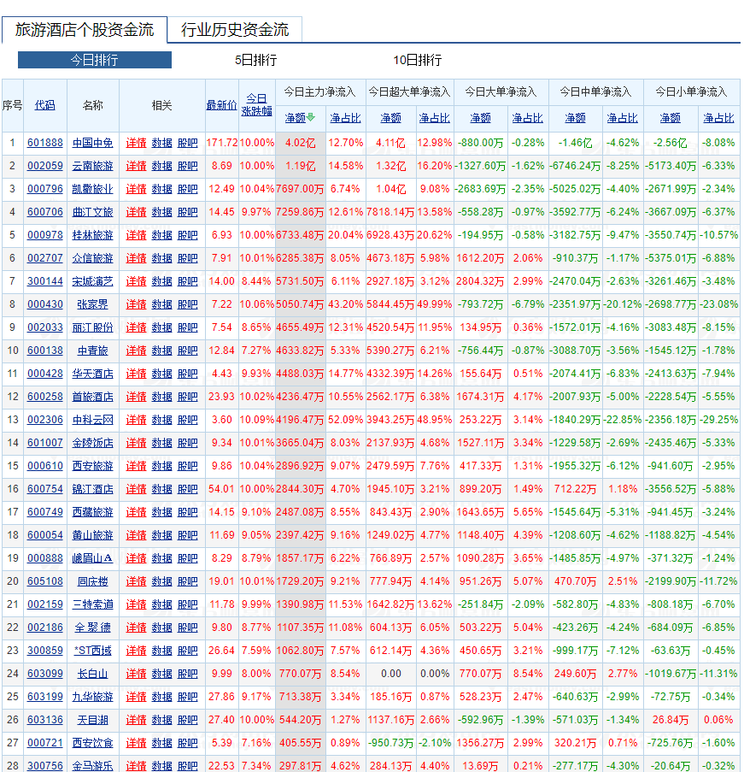Open 股吧 link for 张家界
744x772 pixels.
[187, 304]
